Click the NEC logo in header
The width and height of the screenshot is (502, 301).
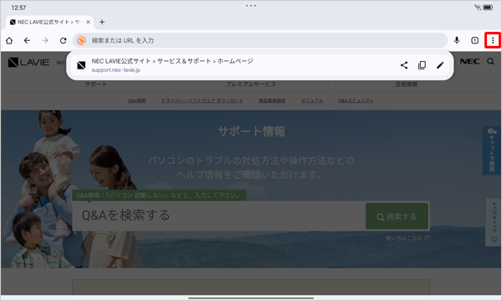click(469, 61)
